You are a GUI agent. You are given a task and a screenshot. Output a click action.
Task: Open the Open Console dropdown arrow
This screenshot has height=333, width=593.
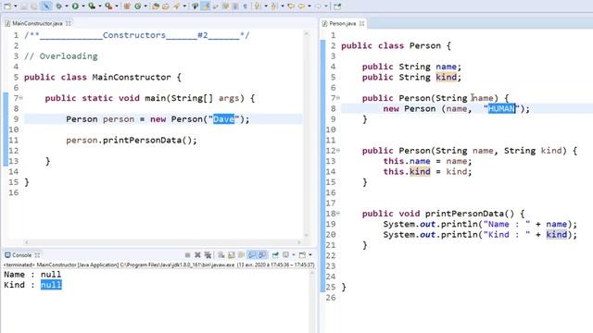coord(310,255)
